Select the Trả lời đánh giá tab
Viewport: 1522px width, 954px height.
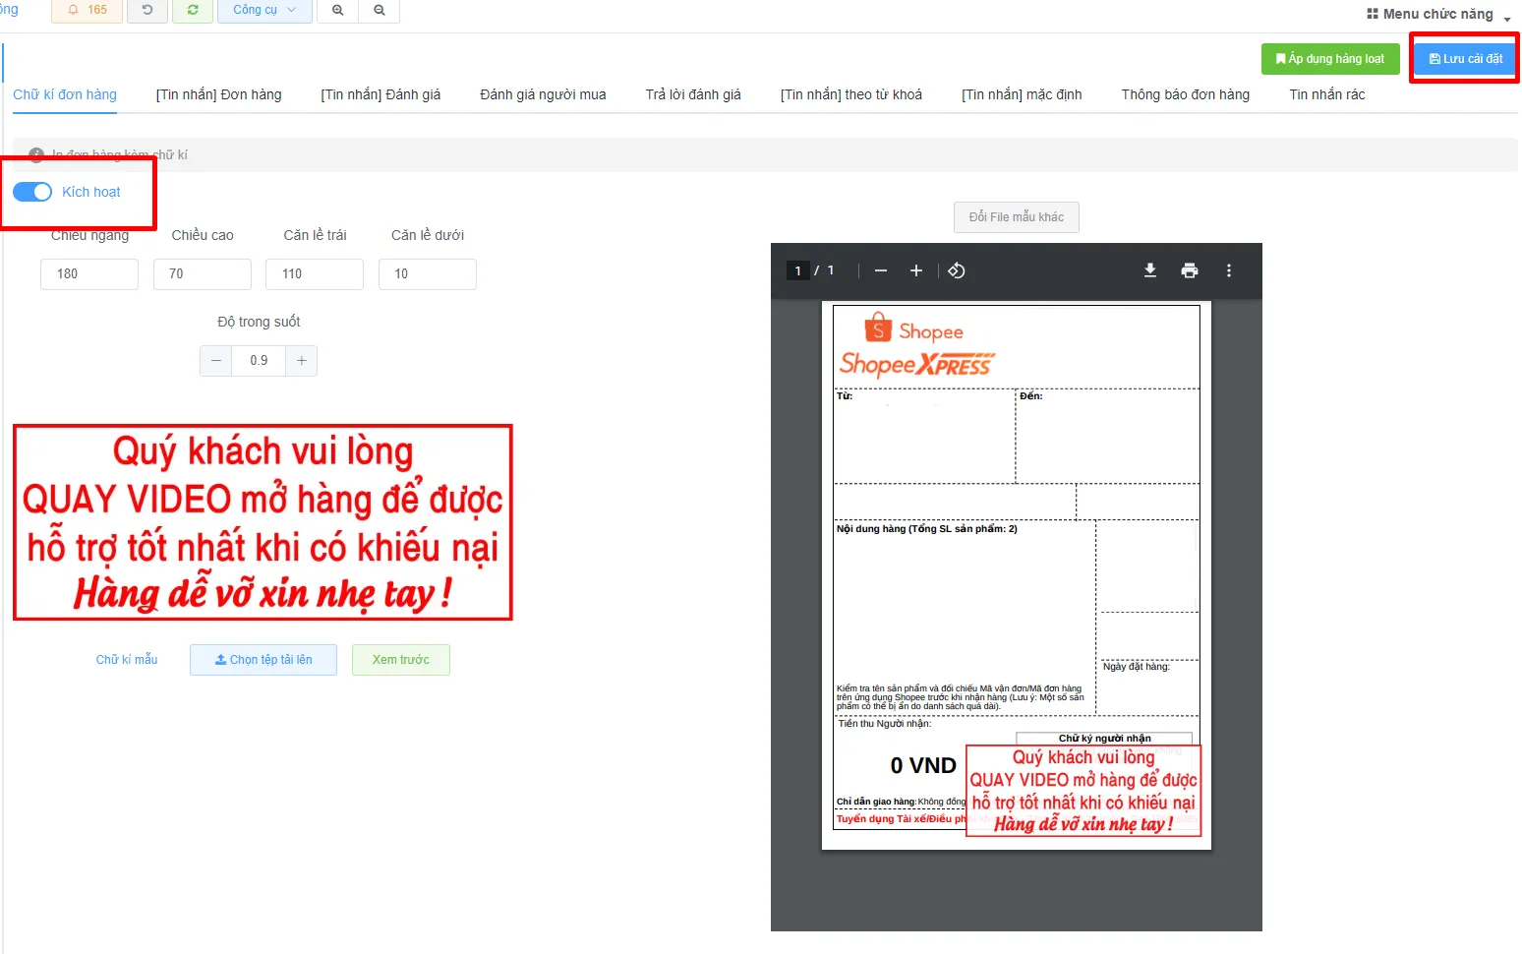693,94
